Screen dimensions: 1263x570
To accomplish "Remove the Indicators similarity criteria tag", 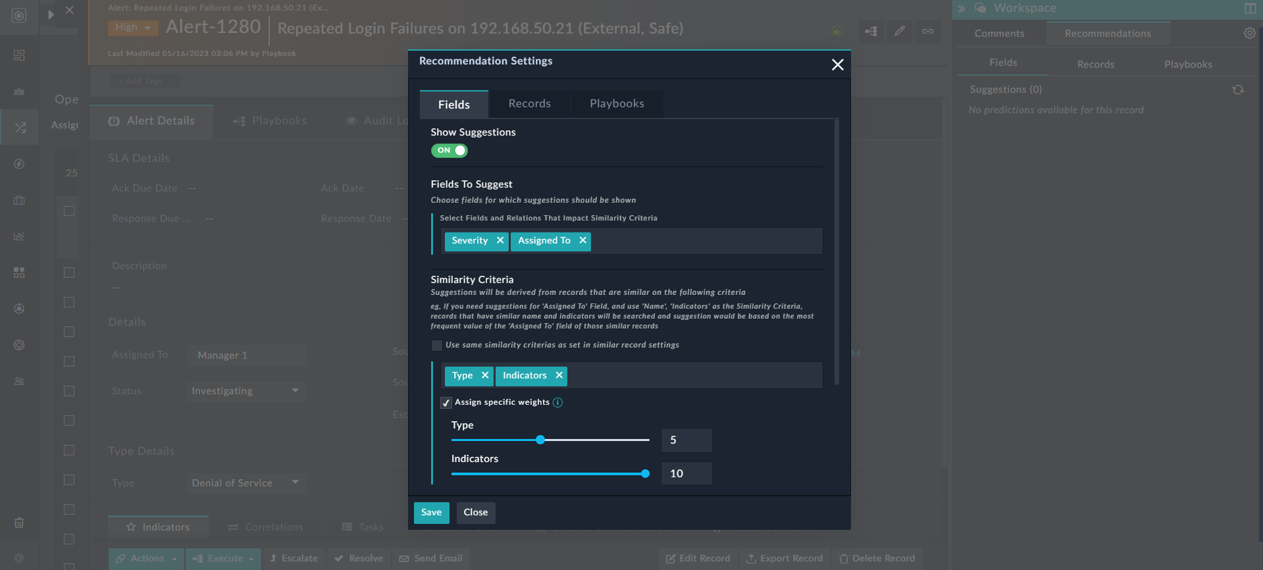I will tap(559, 376).
